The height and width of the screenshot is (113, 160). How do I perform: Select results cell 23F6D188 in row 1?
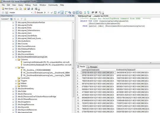click(x=98, y=73)
